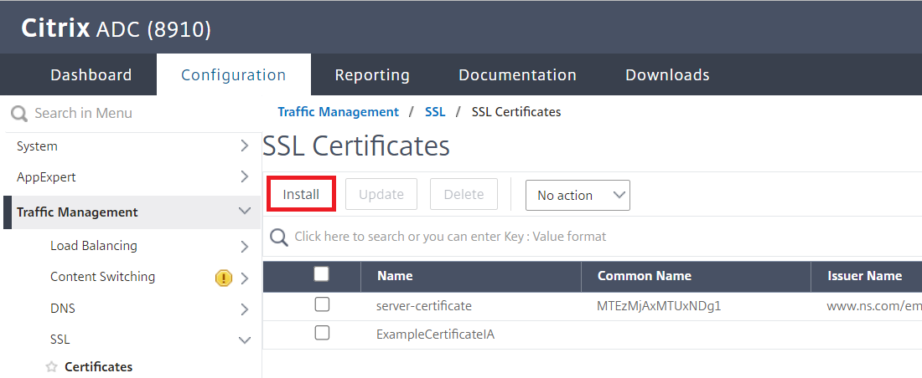Tick the select-all checkbox in the table header
Image resolution: width=922 pixels, height=378 pixels.
[x=322, y=274]
